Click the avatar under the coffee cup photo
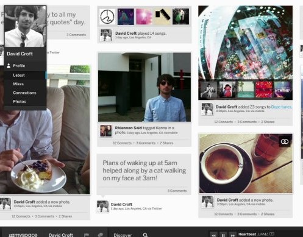The image size is (303, 237). click(207, 202)
